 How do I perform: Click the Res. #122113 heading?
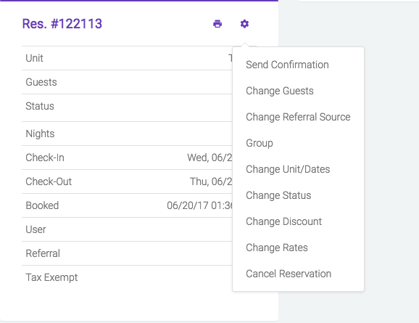tap(62, 24)
